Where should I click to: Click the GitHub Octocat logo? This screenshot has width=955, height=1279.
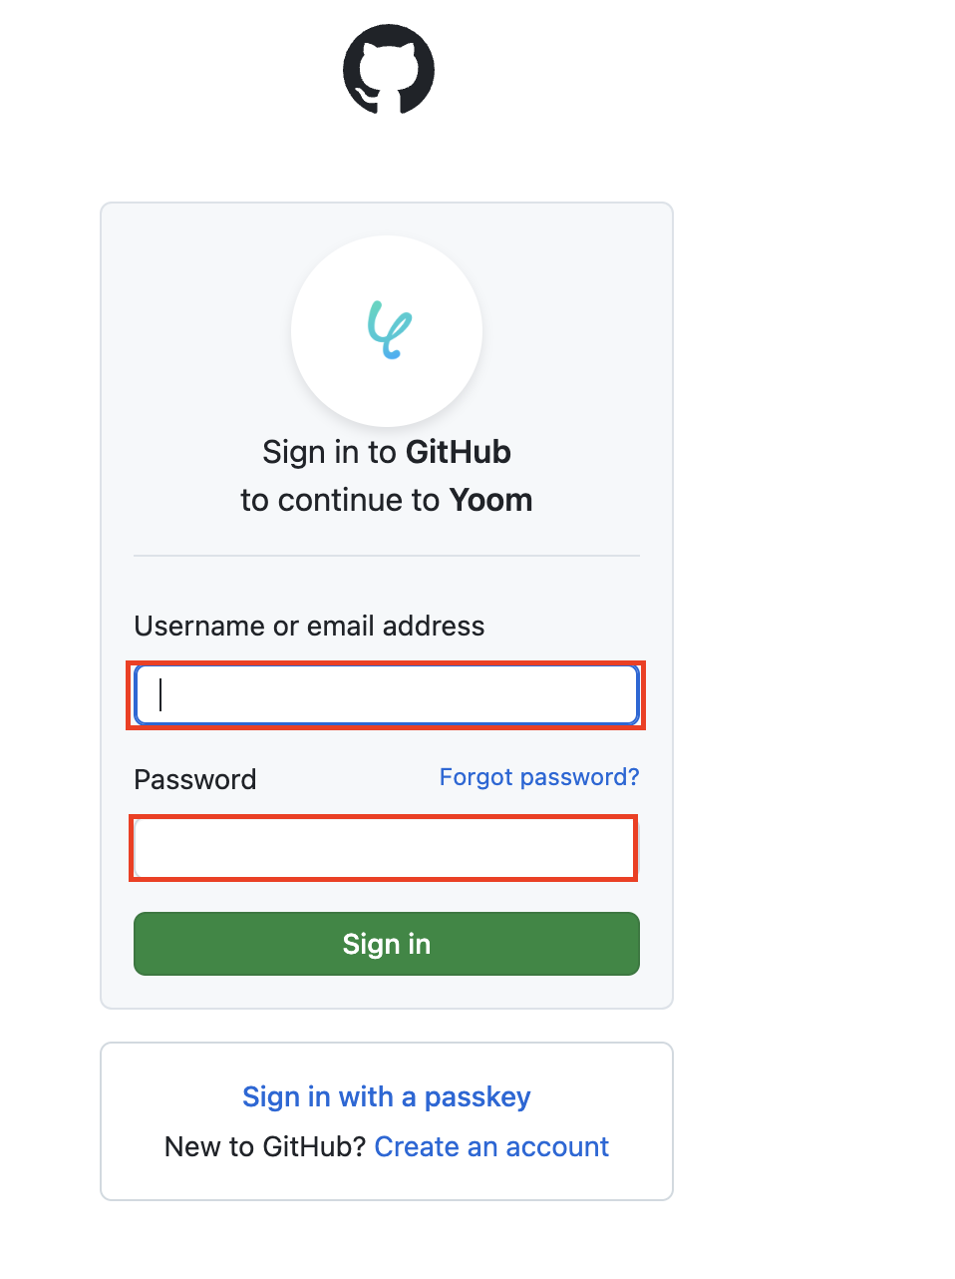pos(389,69)
